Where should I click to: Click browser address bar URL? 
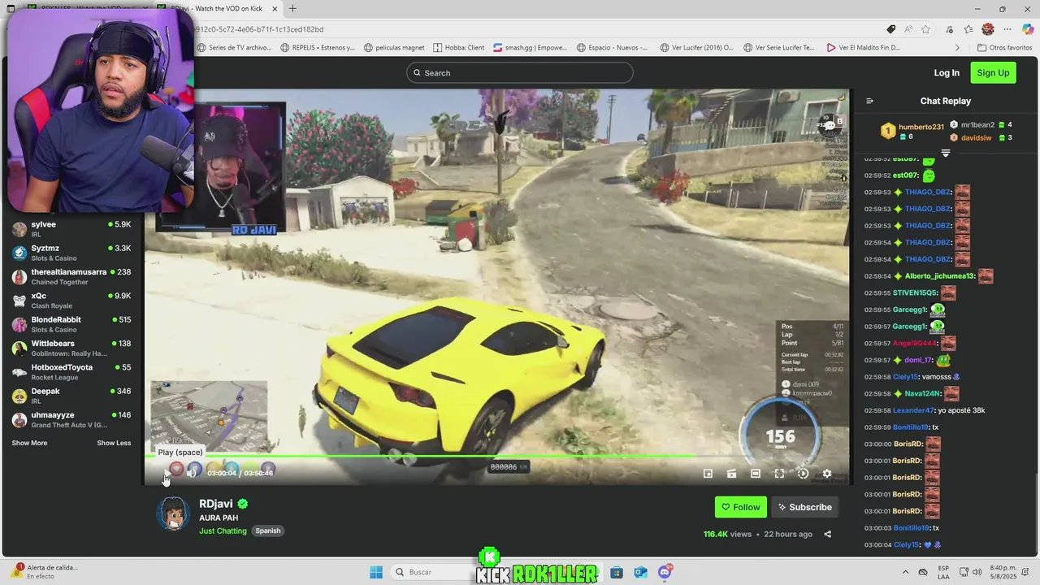pos(260,29)
